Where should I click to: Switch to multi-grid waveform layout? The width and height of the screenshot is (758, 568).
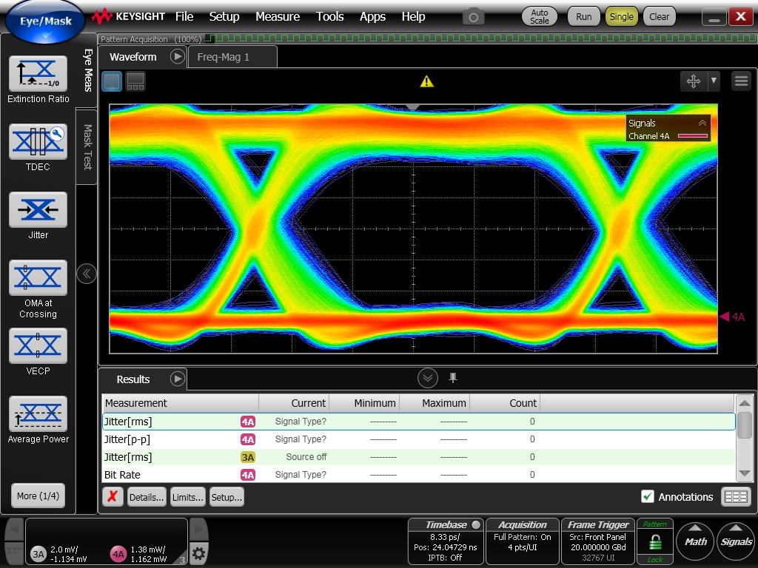(135, 81)
